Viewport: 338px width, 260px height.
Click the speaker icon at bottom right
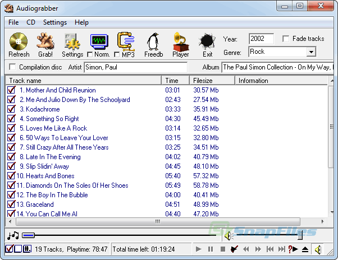(318, 249)
